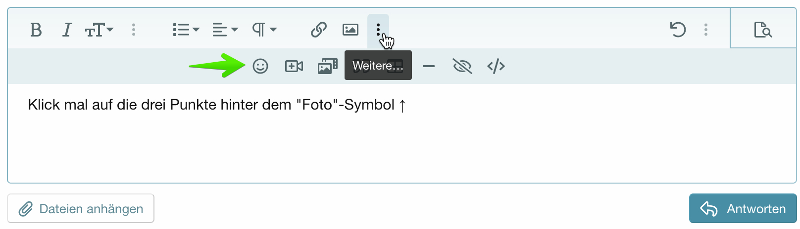Click in the message text area
800x229 pixels.
point(402,133)
